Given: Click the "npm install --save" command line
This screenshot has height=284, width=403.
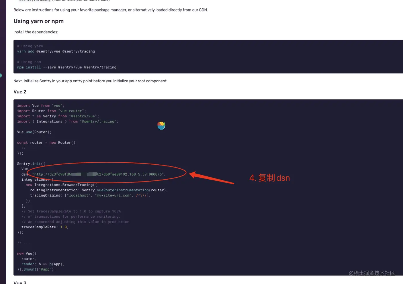Looking at the screenshot, I should point(66,67).
